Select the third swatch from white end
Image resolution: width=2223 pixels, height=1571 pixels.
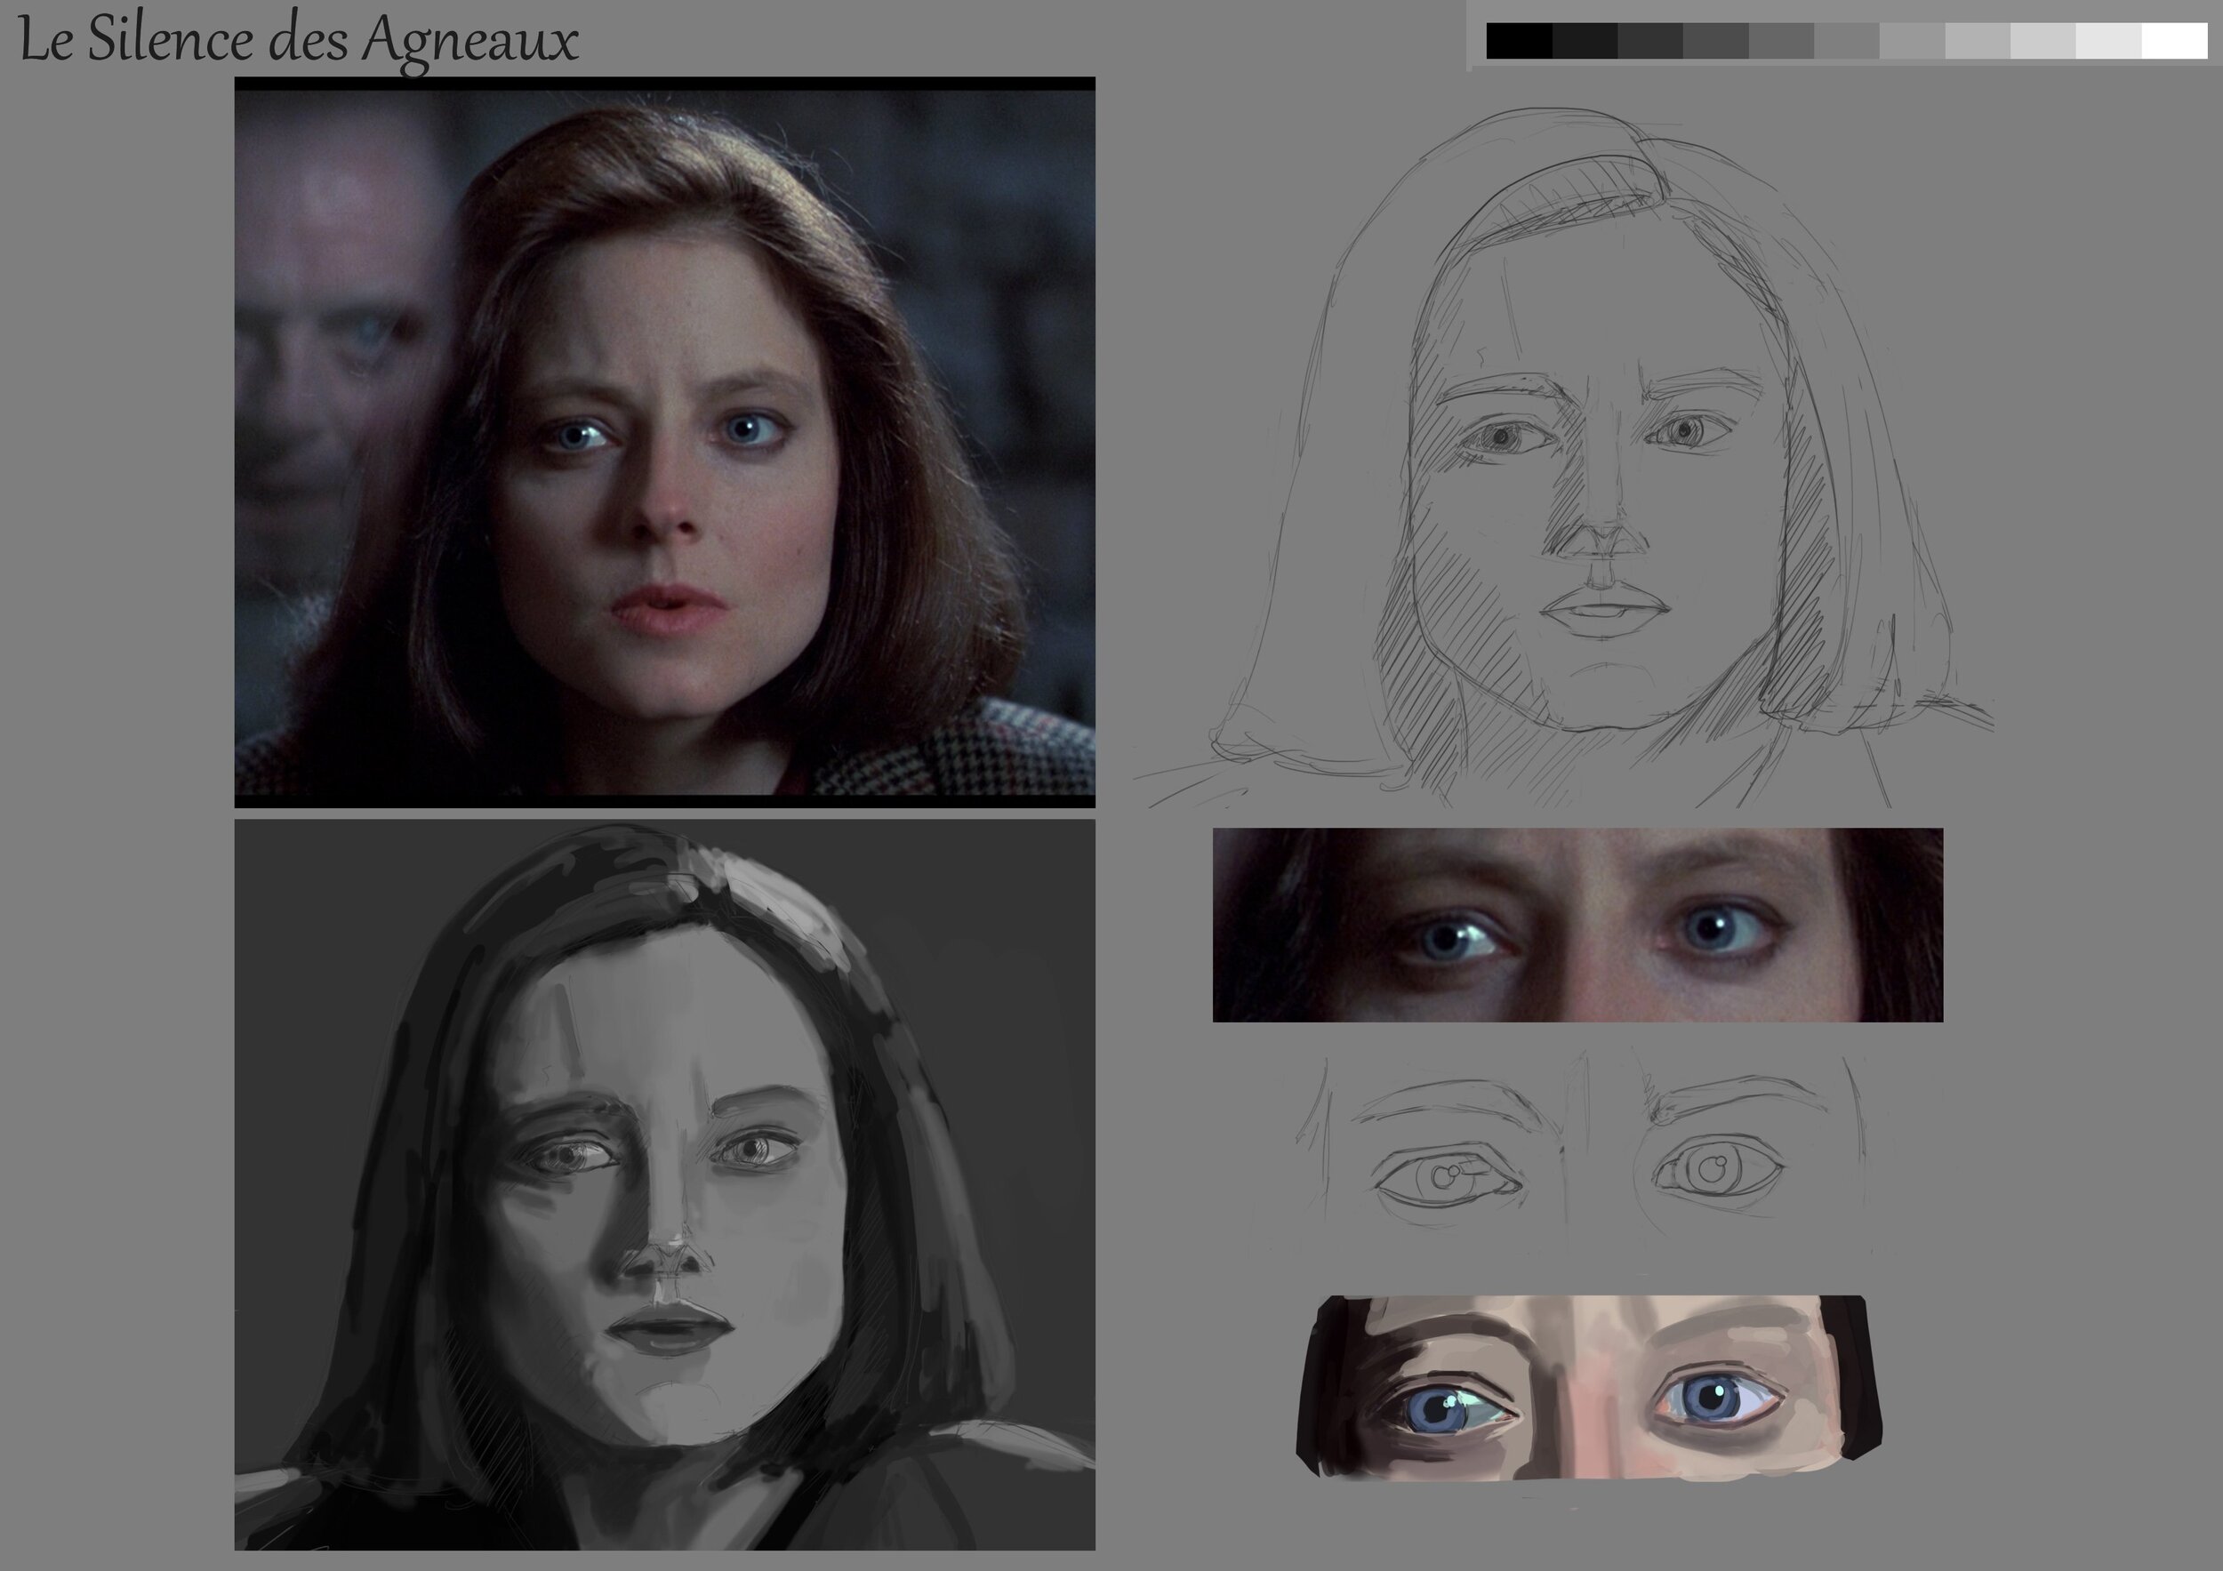coord(2042,41)
